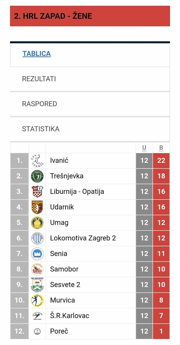Click the Murvica team logo
Image resolution: width=180 pixels, height=345 pixels.
[x=37, y=300]
